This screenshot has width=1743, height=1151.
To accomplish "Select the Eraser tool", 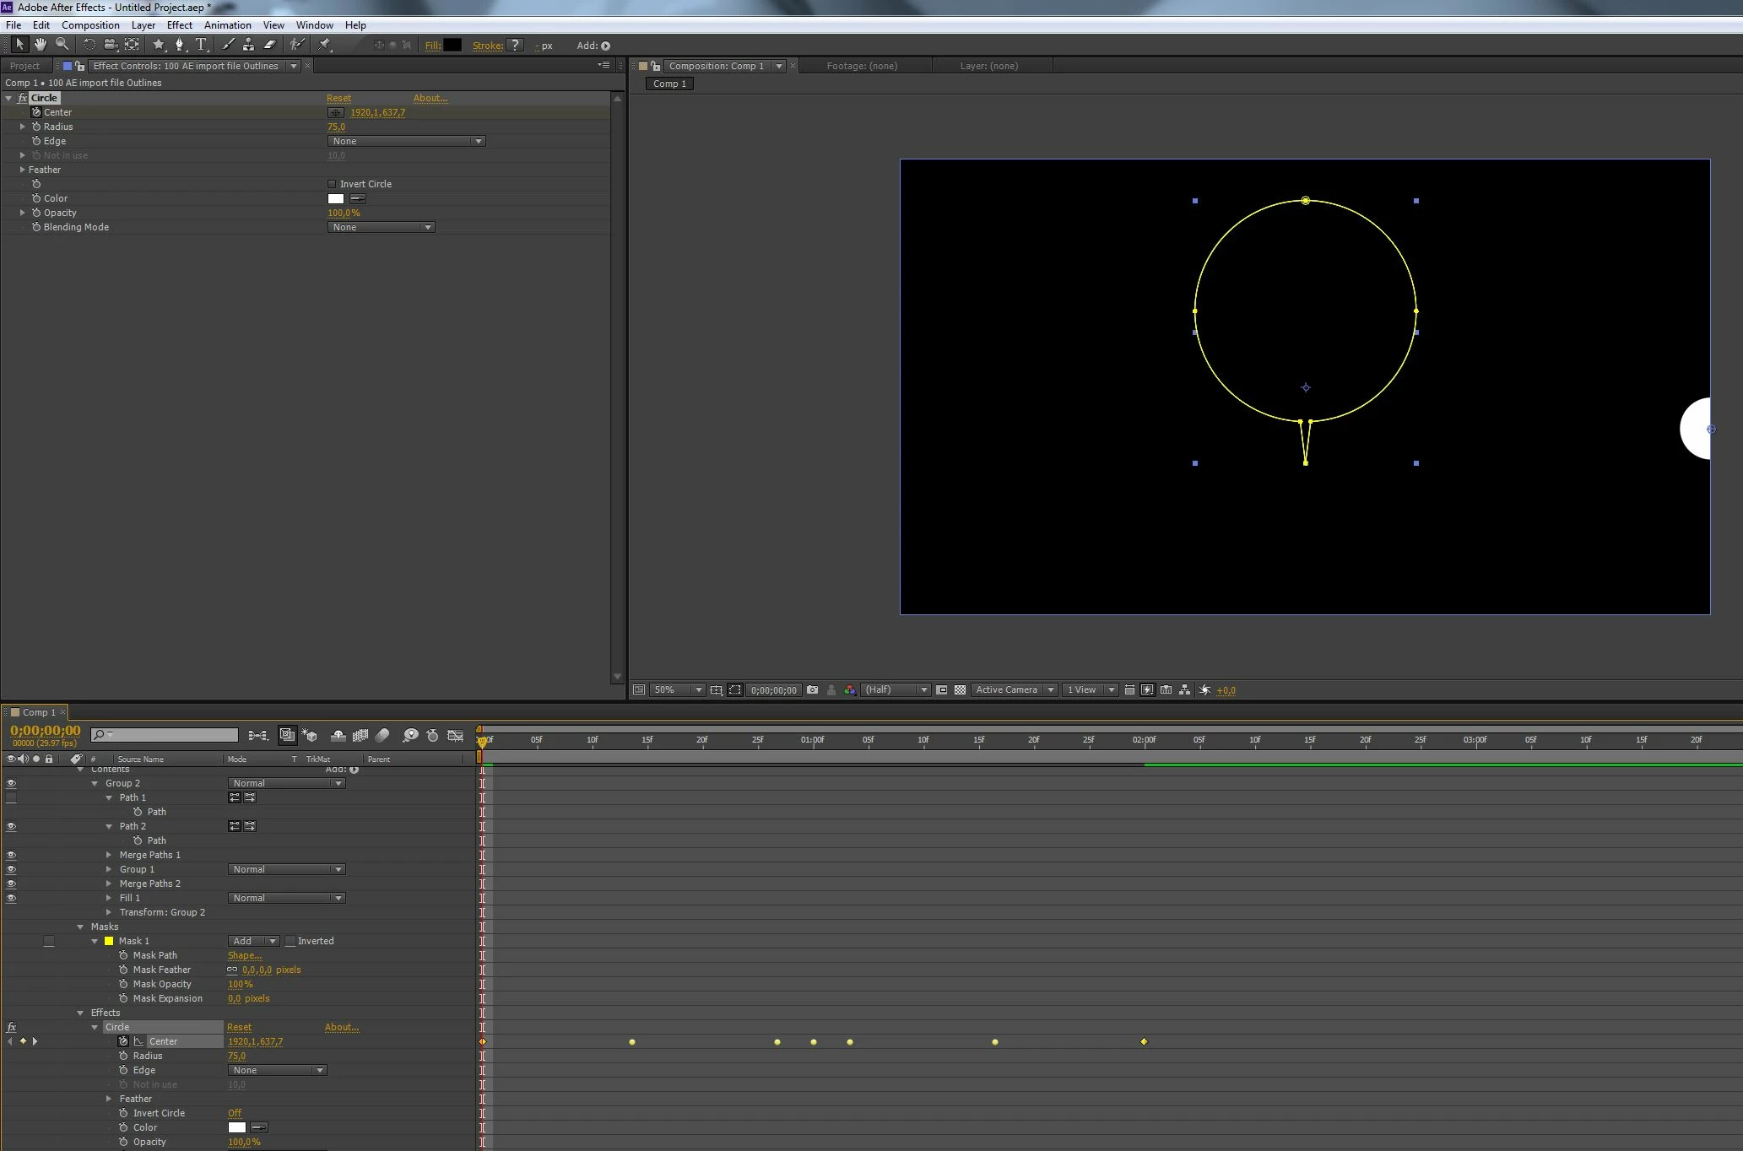I will [270, 45].
